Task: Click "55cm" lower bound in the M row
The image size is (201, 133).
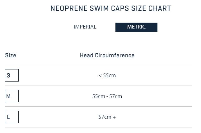Action: pos(98,96)
